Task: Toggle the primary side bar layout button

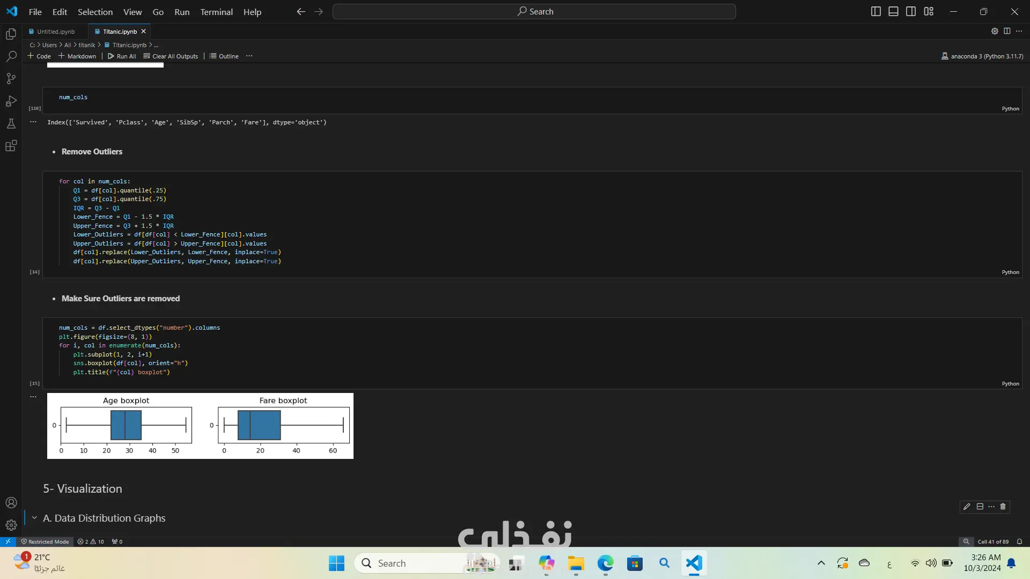Action: tap(876, 11)
